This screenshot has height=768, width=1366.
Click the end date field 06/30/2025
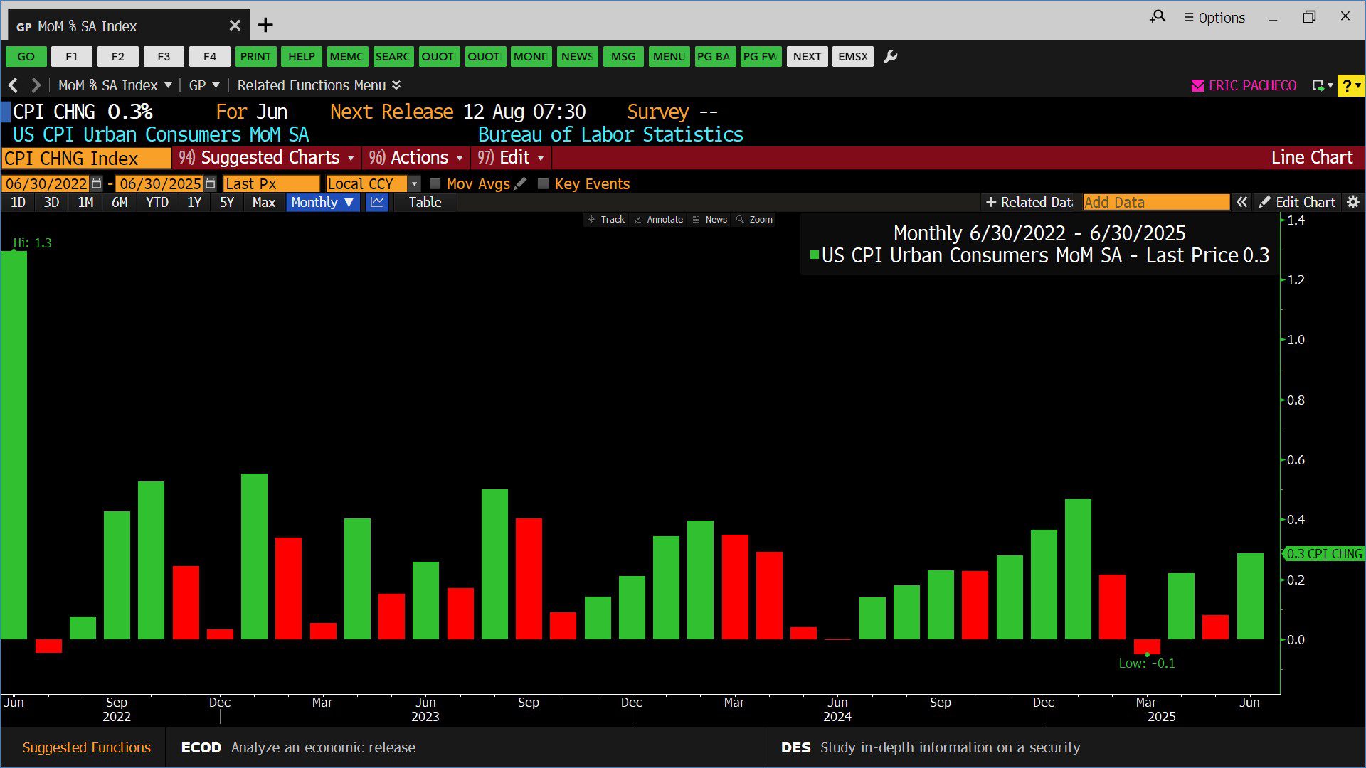[159, 183]
